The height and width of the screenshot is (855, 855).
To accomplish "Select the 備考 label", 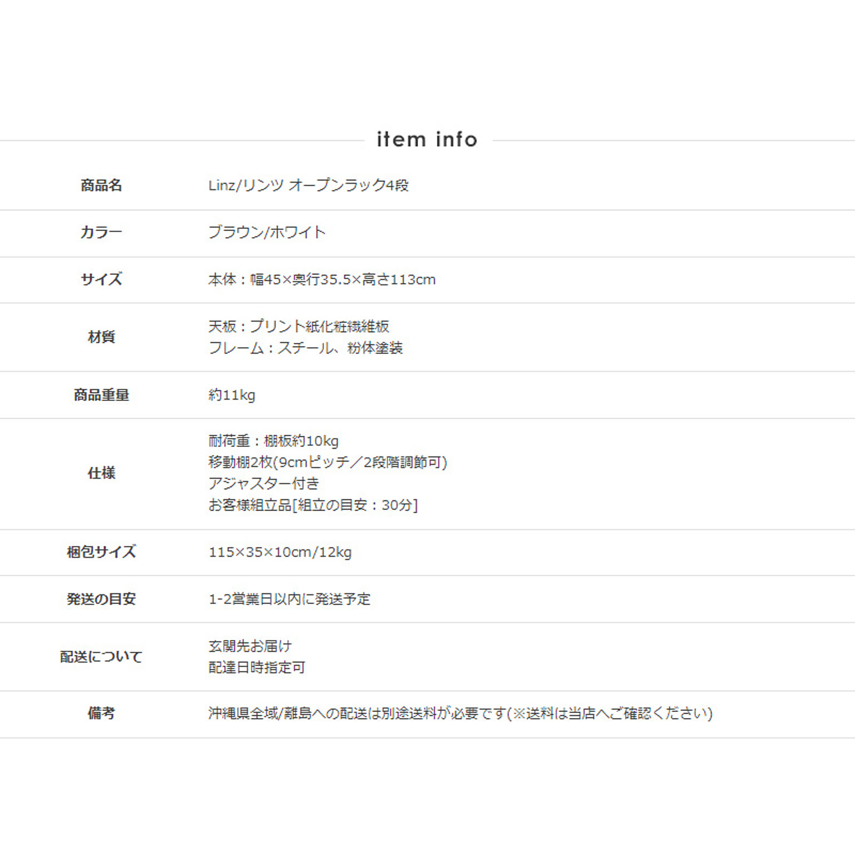I will (x=101, y=713).
